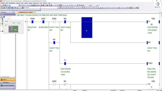Screen dimensions: 162x91
Task: Select the RUN radio in Simulator switch
Action: (x=17, y=23)
